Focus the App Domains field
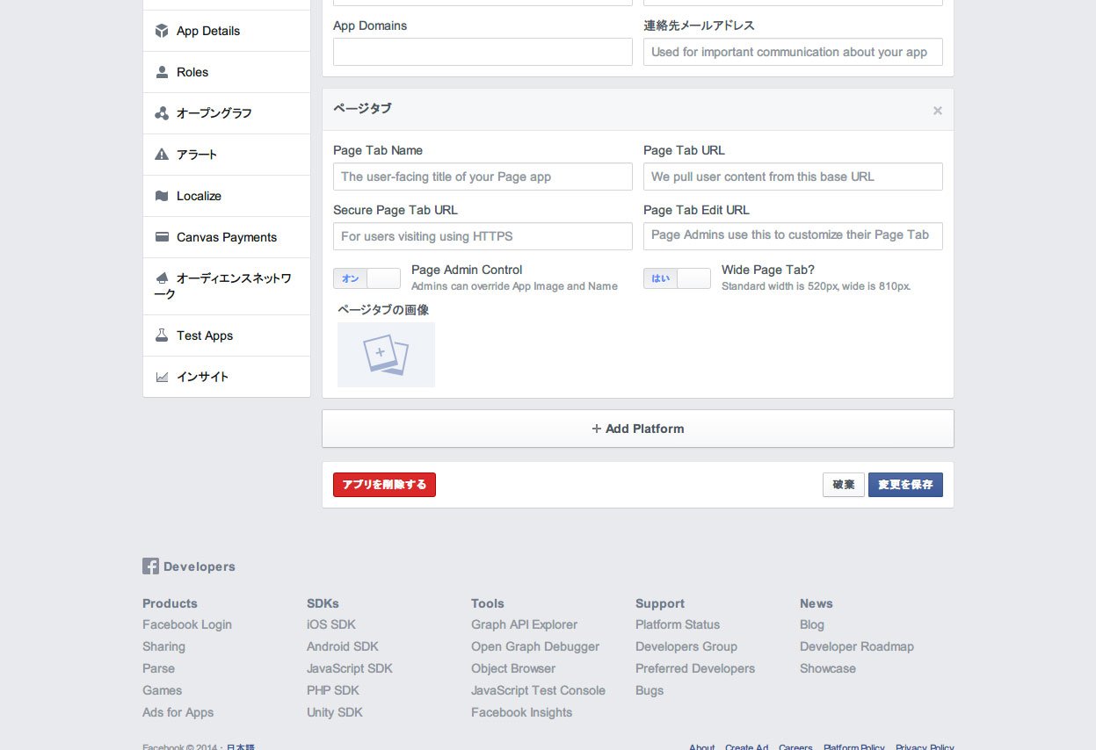The height and width of the screenshot is (750, 1096). (x=483, y=52)
